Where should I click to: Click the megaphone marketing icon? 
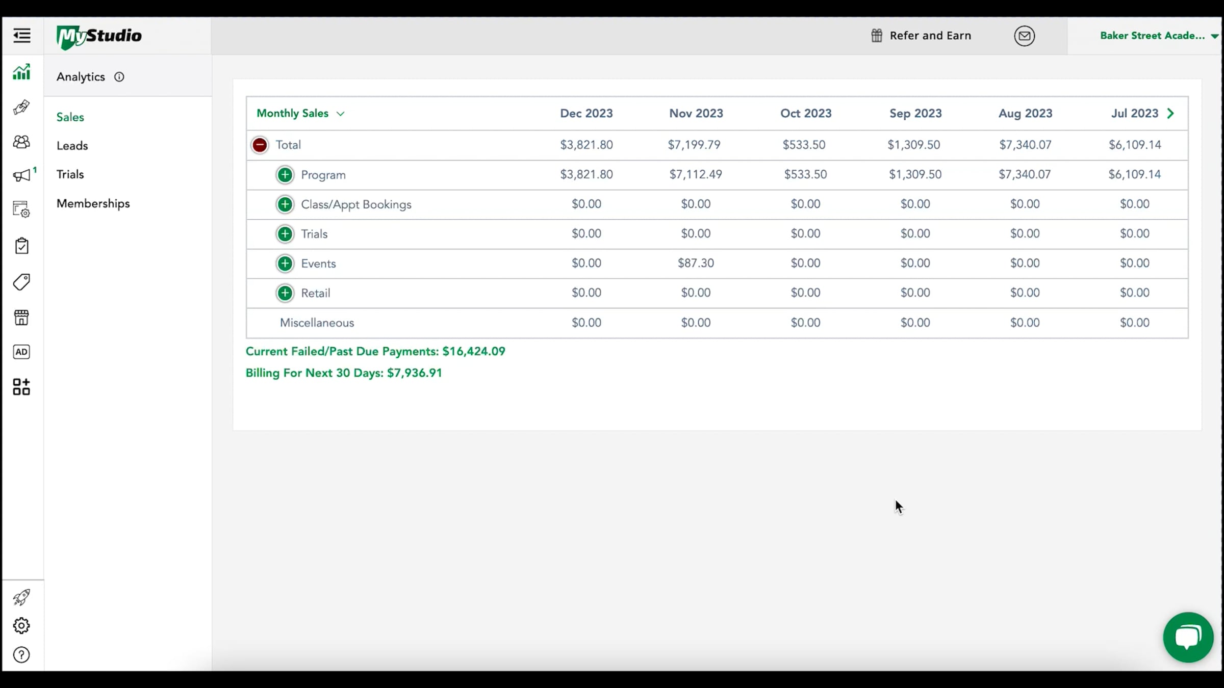tap(21, 176)
